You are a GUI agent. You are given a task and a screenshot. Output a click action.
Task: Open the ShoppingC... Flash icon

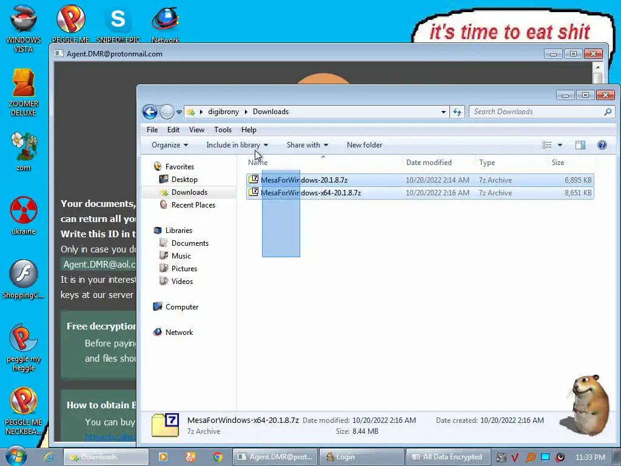point(24,279)
